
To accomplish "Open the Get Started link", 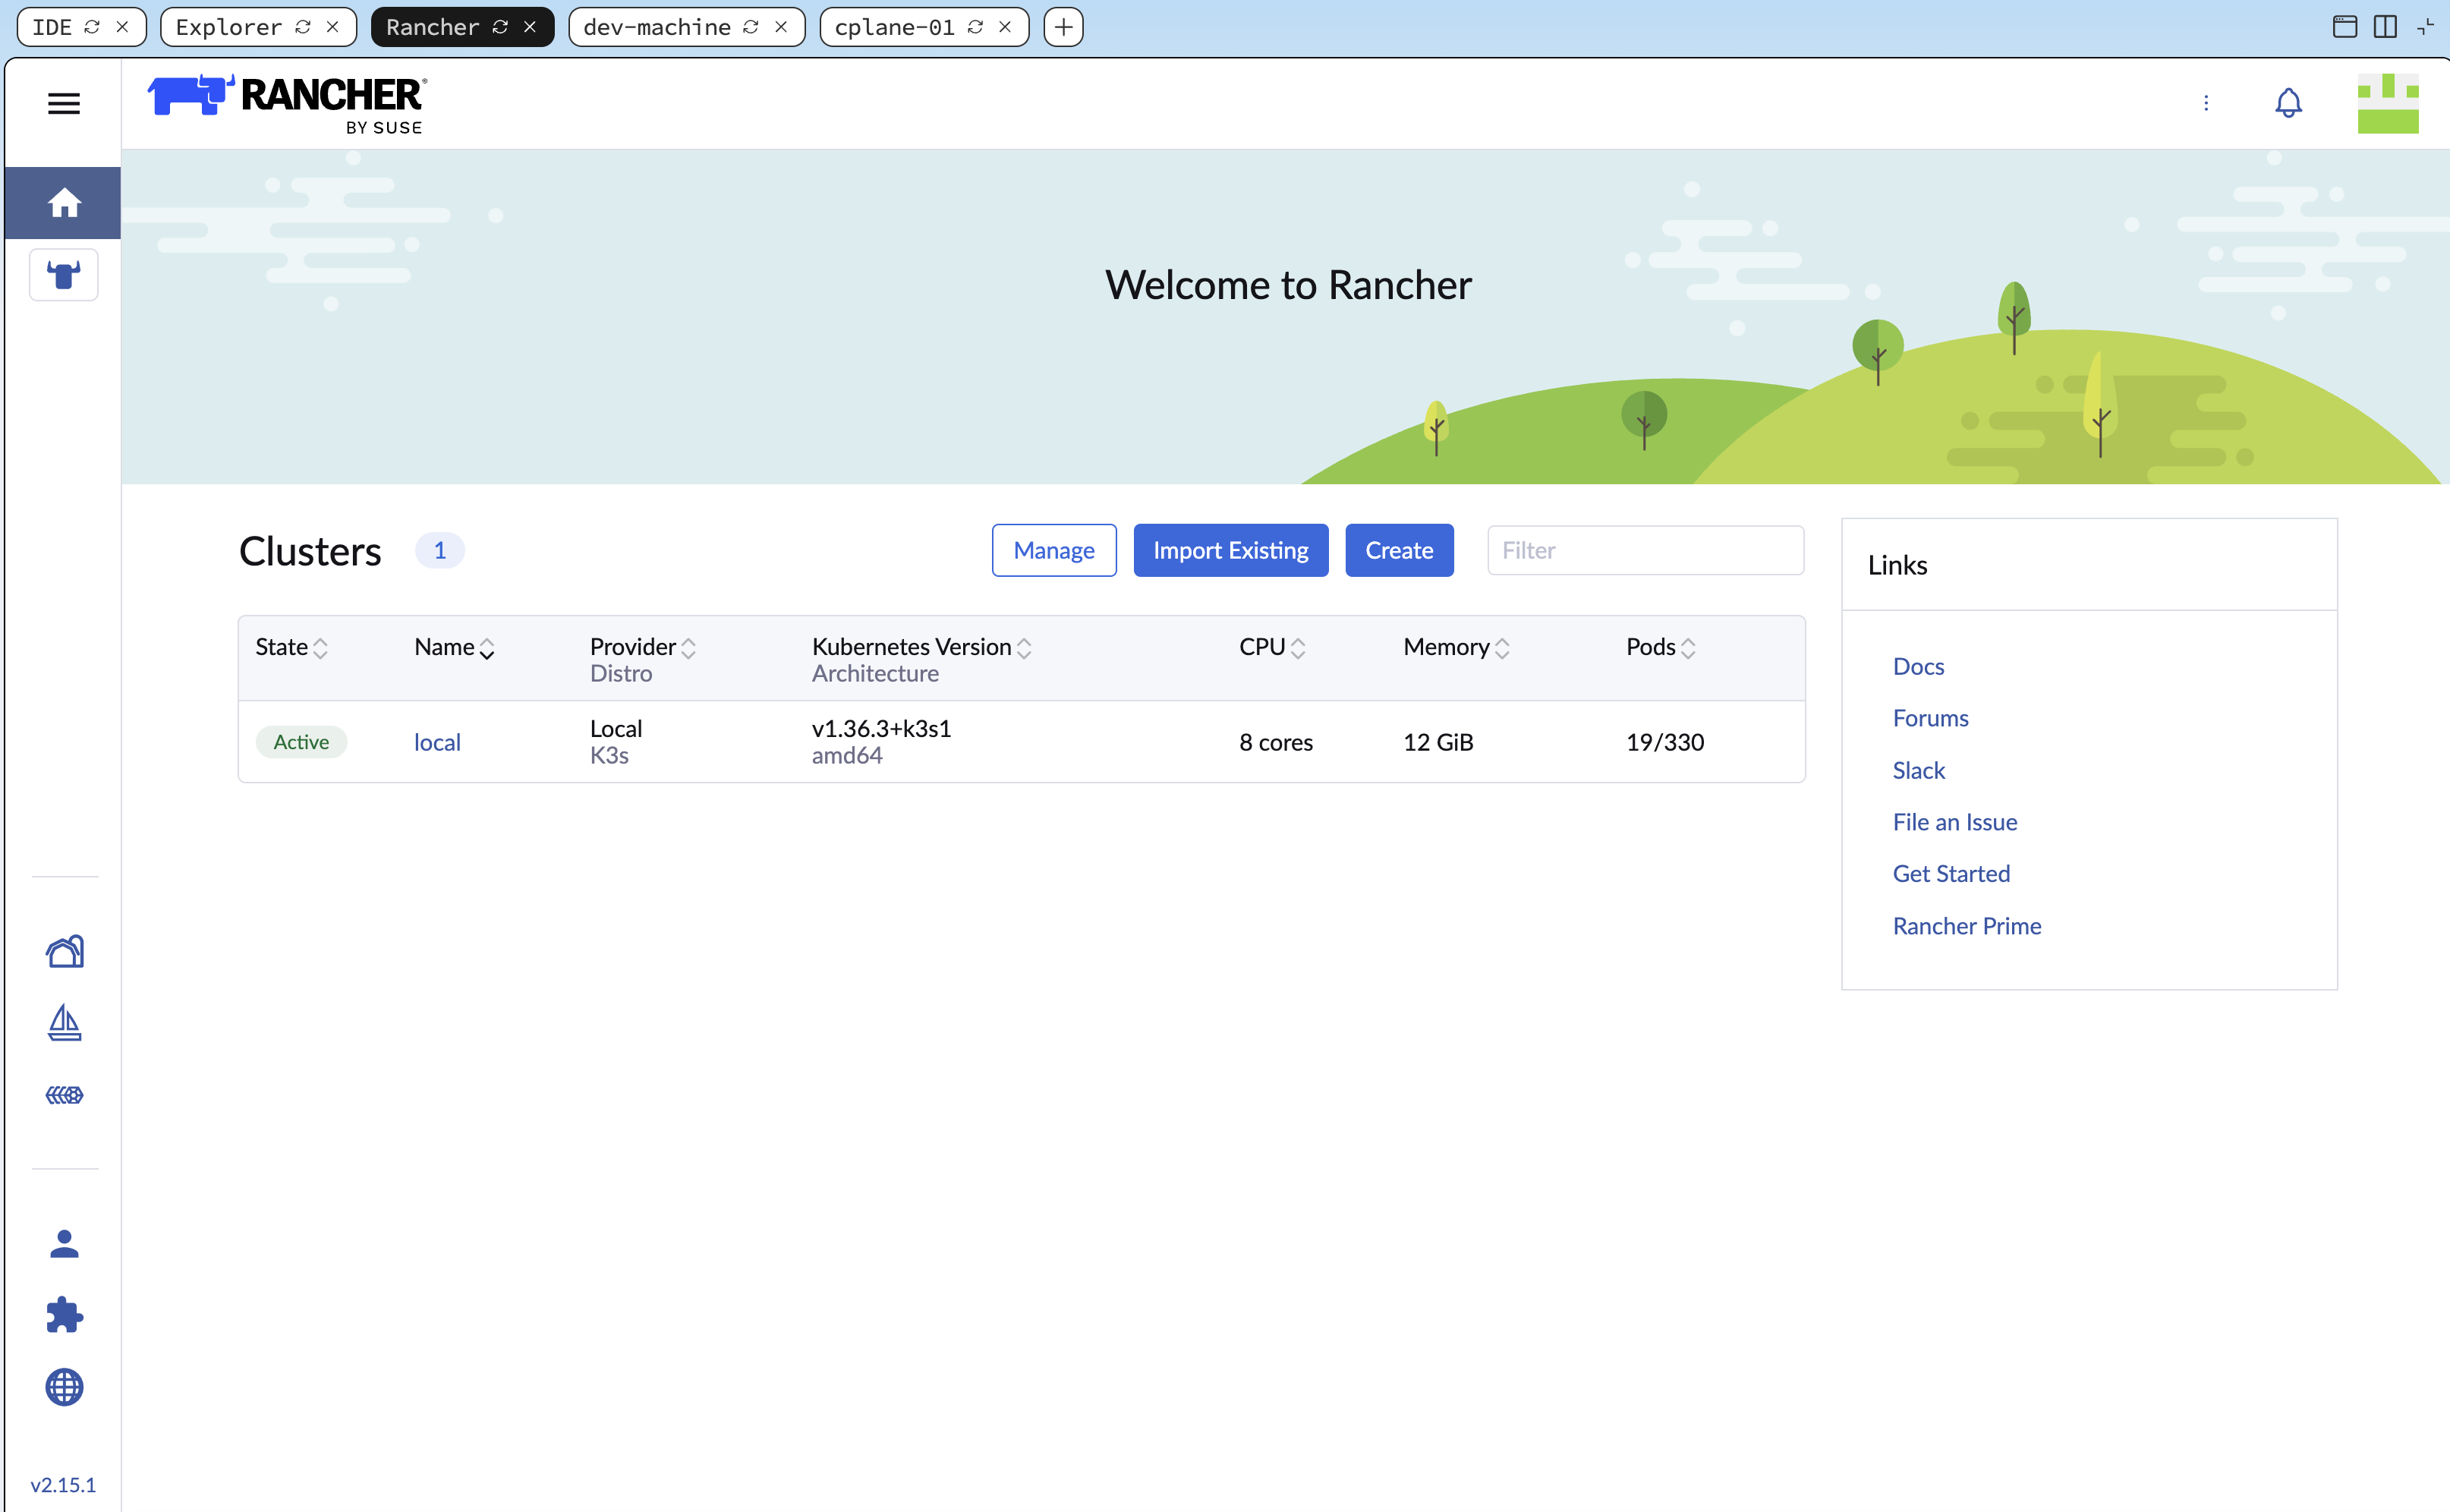I will [1951, 873].
